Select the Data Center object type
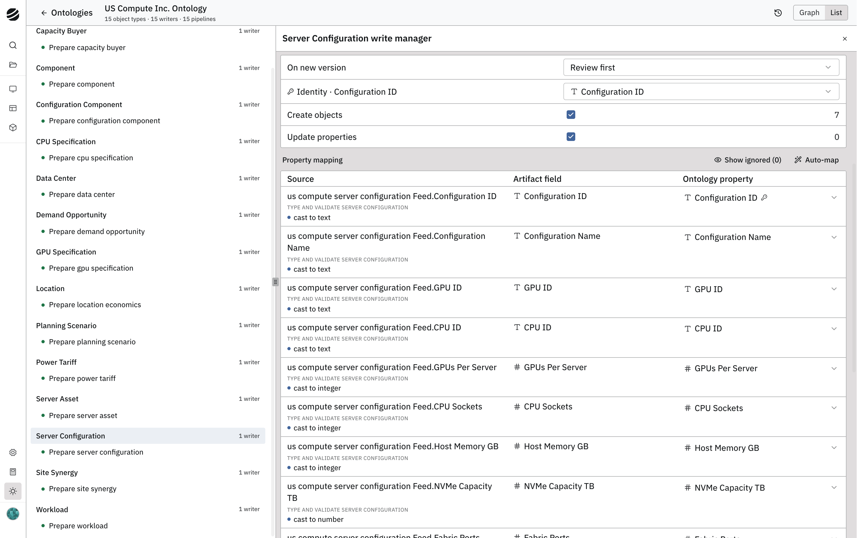 [148, 178]
